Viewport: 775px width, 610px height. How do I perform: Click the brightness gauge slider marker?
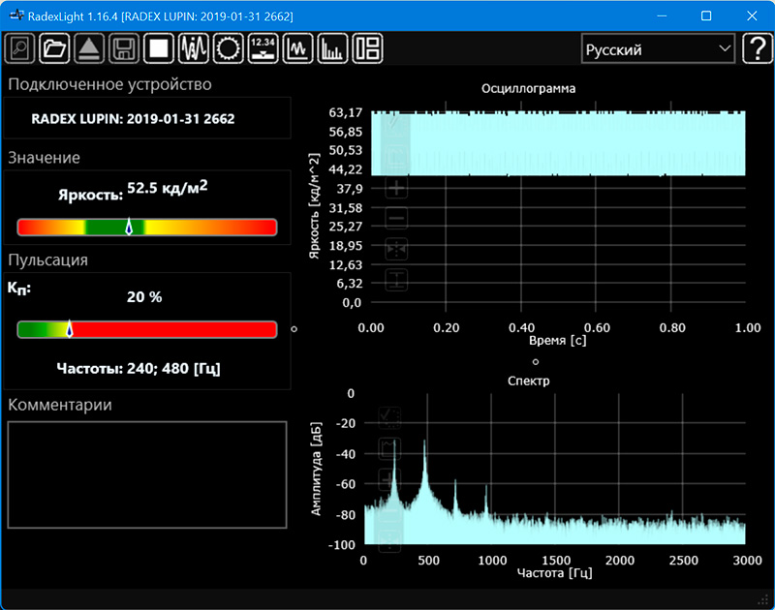[x=129, y=227]
